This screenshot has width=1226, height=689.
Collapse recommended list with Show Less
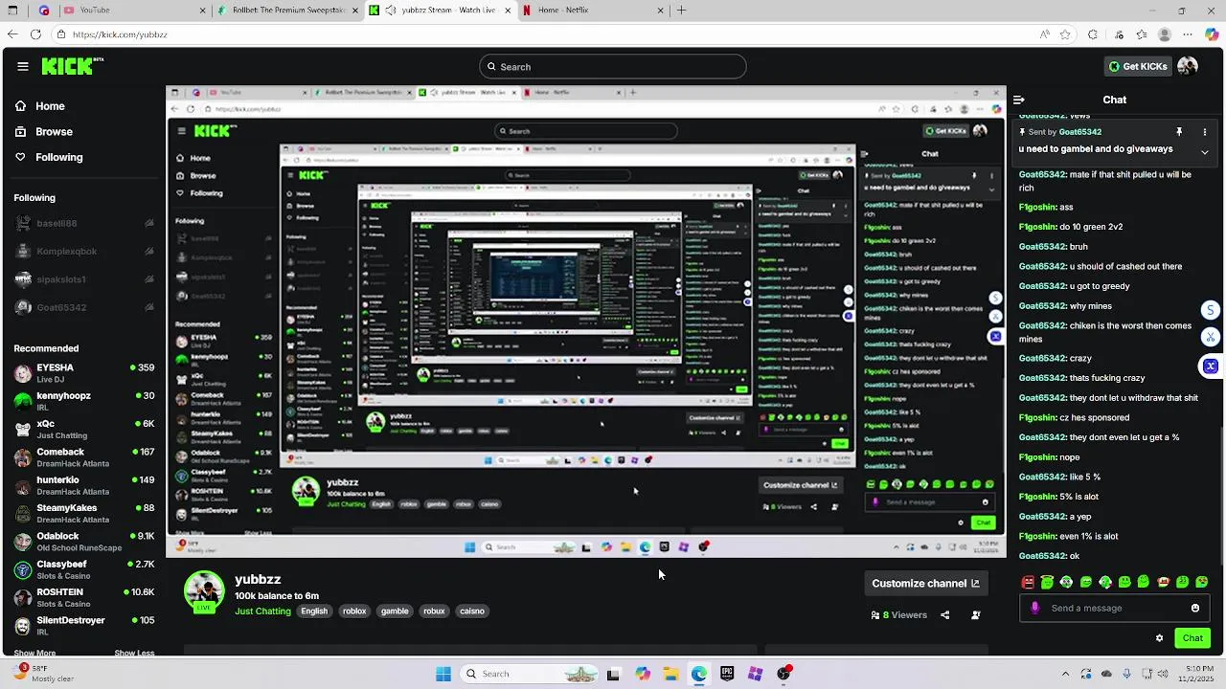pyautogui.click(x=134, y=653)
